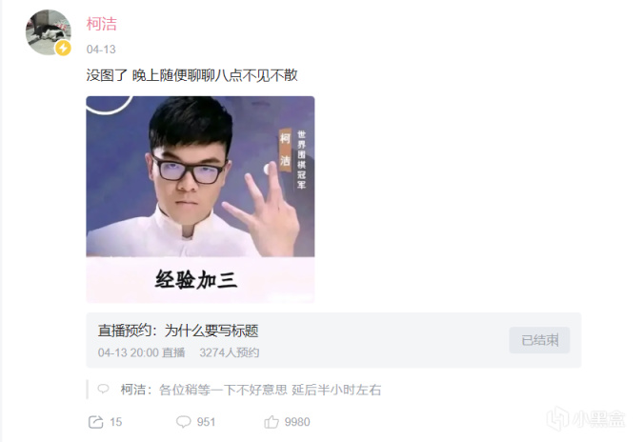The width and height of the screenshot is (644, 442).
Task: Click the yellow lightning verified badge
Action: click(63, 48)
